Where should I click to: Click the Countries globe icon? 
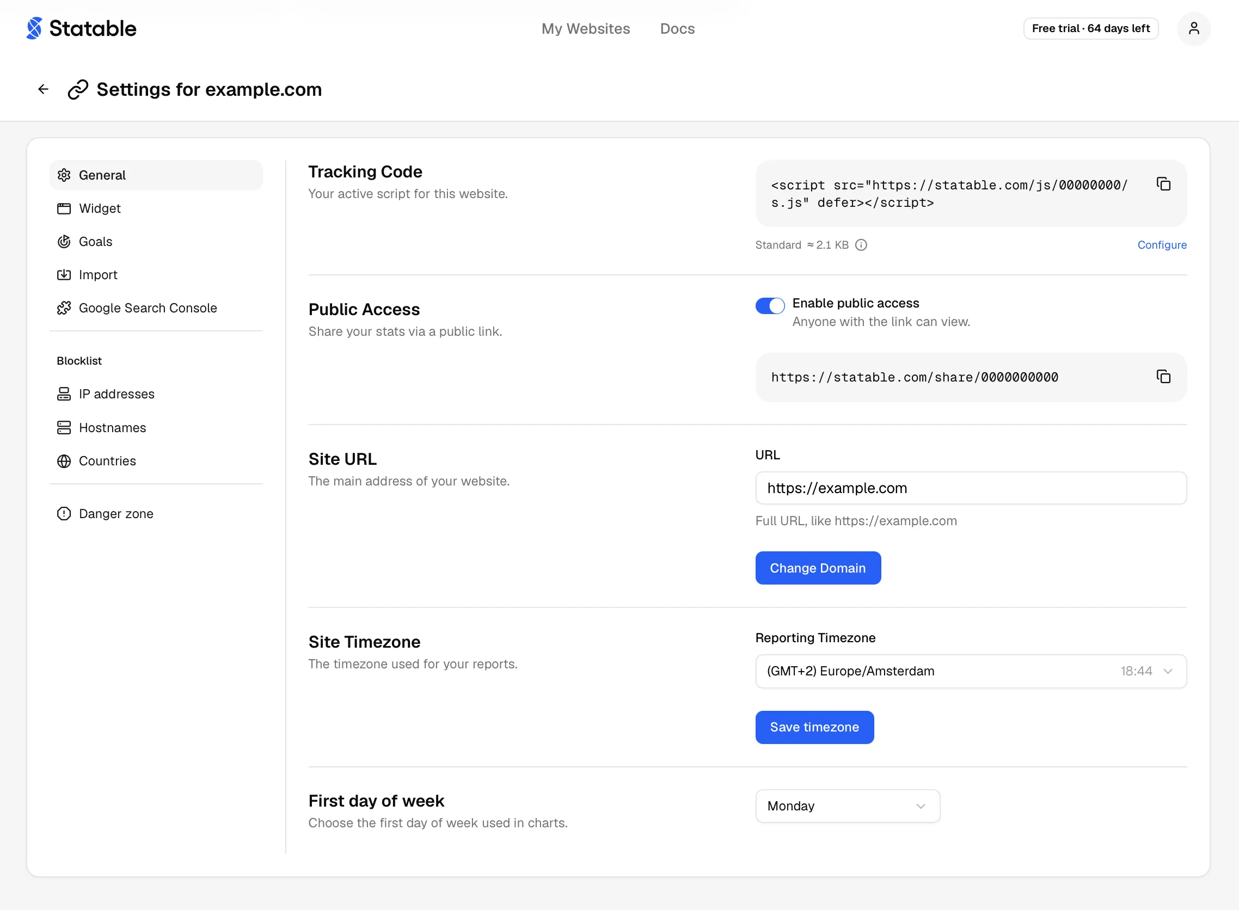click(64, 461)
